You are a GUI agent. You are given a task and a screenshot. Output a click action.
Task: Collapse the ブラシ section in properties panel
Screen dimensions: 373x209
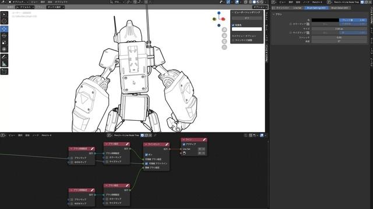[273, 15]
